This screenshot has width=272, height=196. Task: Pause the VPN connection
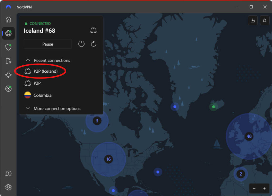point(48,44)
